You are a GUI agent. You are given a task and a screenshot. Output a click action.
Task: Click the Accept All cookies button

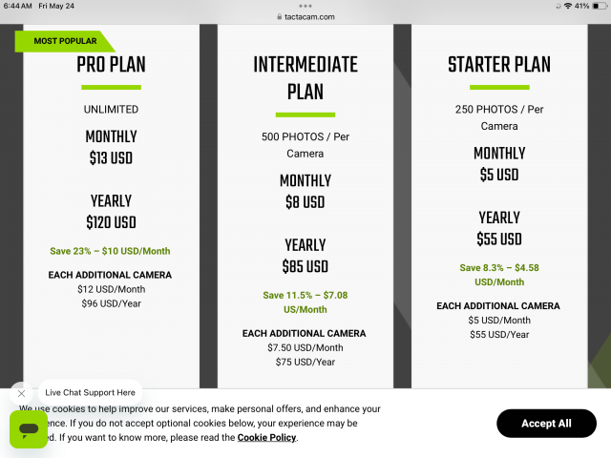pyautogui.click(x=546, y=424)
